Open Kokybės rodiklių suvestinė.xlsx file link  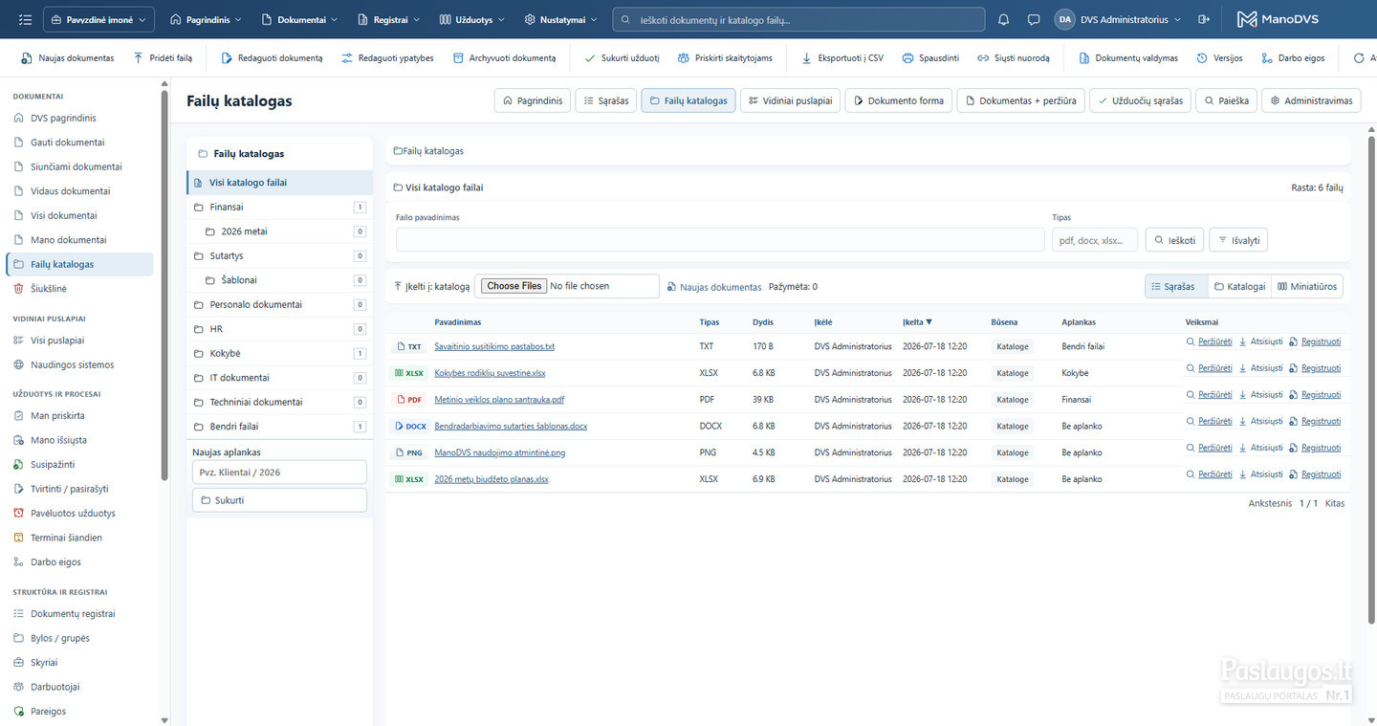tap(490, 373)
